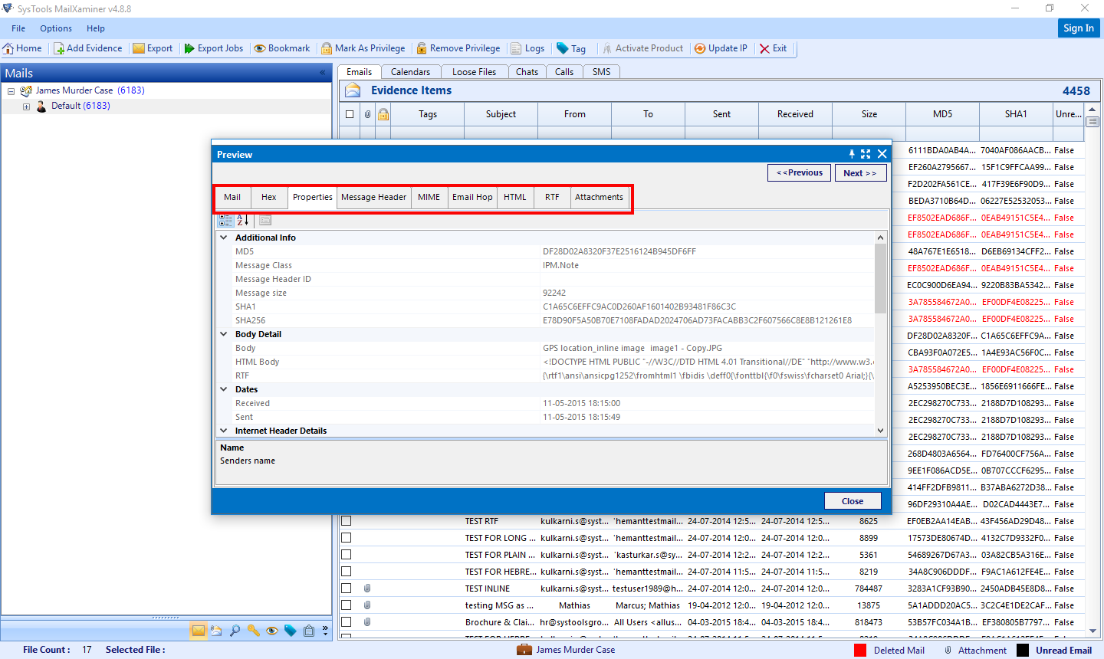The image size is (1104, 659).
Task: Select the key privilege icon in the bottom toolbar
Action: [x=254, y=630]
